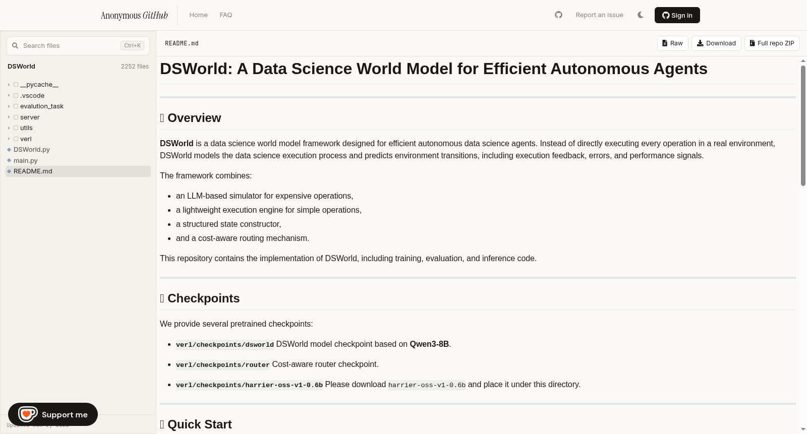Click the "This repository contains the implementation" sentence
This screenshot has width=807, height=434.
348,259
